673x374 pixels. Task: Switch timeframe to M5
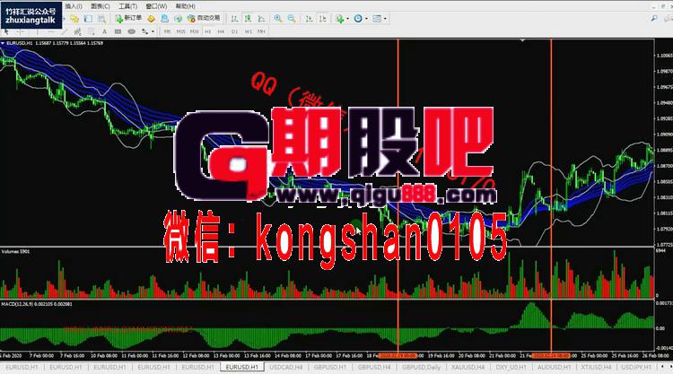167,31
